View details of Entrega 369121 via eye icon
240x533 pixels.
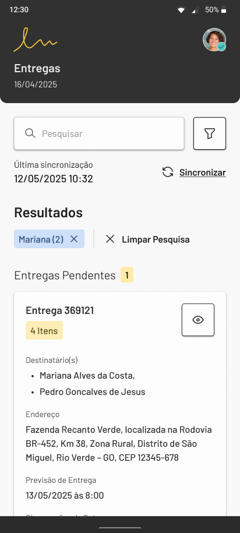pyautogui.click(x=198, y=320)
